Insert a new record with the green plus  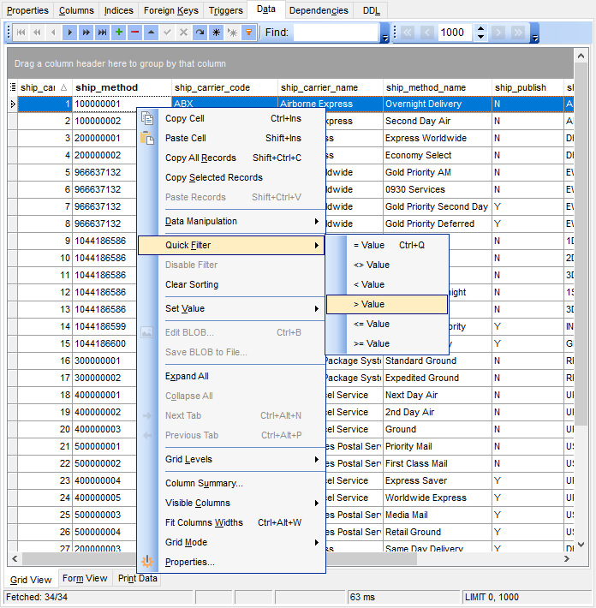coord(119,33)
